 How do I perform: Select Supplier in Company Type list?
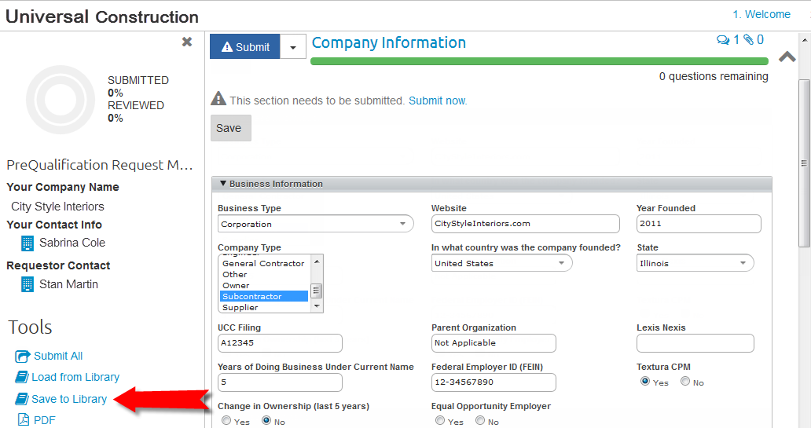coord(263,307)
